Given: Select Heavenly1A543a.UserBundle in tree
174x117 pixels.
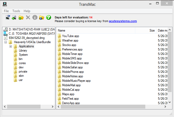Looking at the screenshot, I should (x=32, y=42).
